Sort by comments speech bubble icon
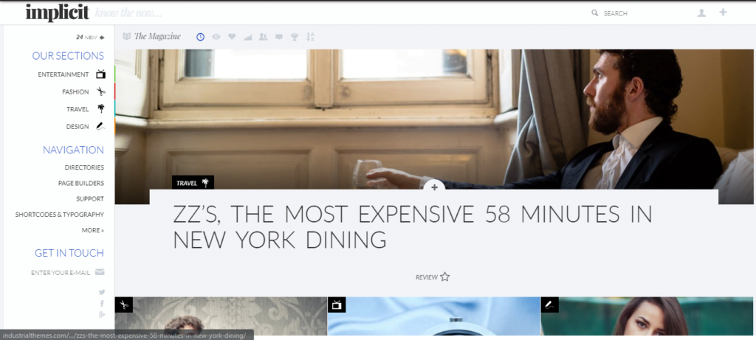Screen dimensions: 756x340 pyautogui.click(x=278, y=37)
